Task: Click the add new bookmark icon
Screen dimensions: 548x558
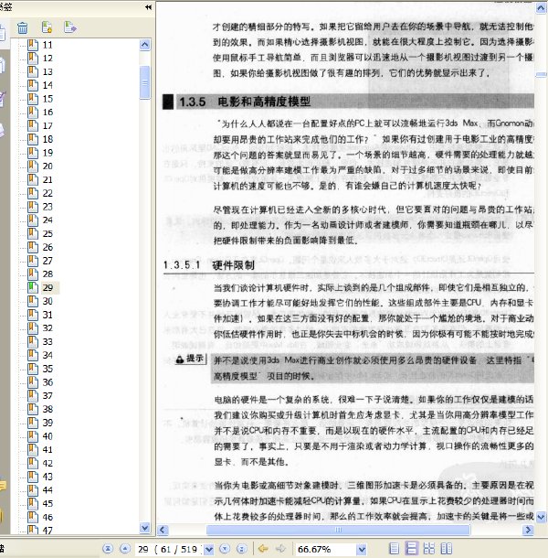Action: pyautogui.click(x=47, y=27)
